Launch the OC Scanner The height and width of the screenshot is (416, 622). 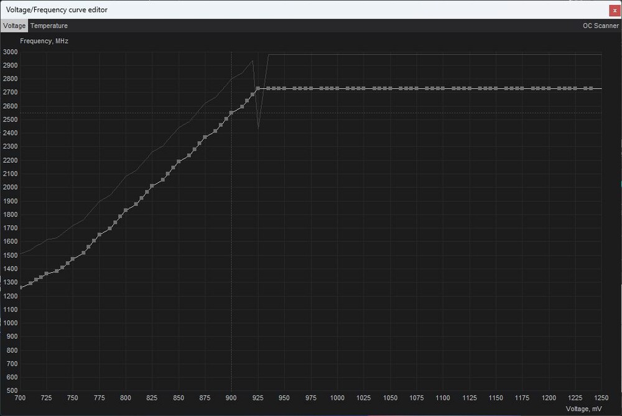click(600, 25)
